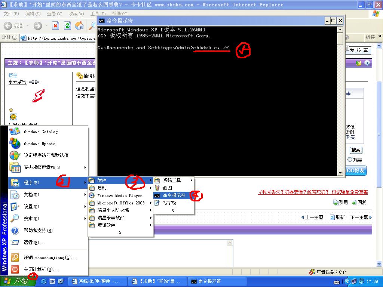This screenshot has height=287, width=383.
Task: Launch Windows Update from Start menu
Action: pyautogui.click(x=48, y=143)
